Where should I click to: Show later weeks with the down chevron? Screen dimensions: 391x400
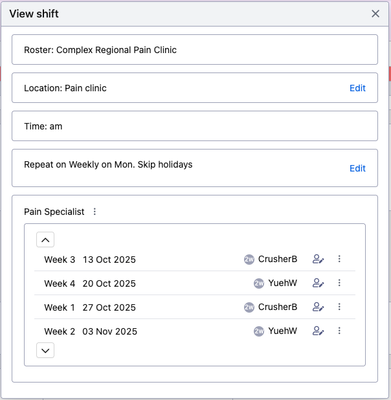coord(45,350)
